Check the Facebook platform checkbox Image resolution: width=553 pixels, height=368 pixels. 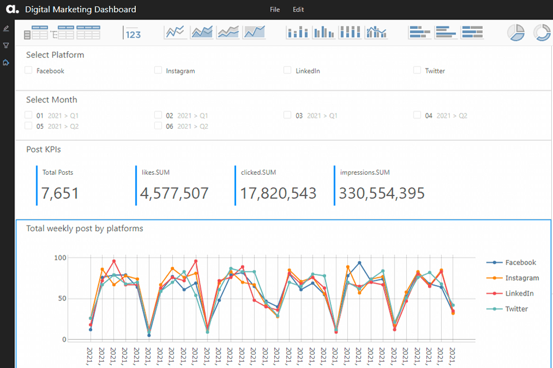[29, 70]
